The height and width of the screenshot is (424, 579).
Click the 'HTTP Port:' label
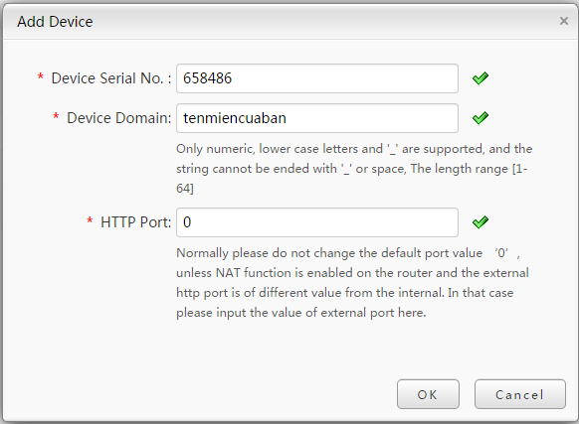click(136, 222)
